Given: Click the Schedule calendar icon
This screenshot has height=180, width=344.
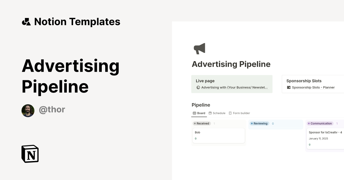Looking at the screenshot, I should (x=210, y=113).
